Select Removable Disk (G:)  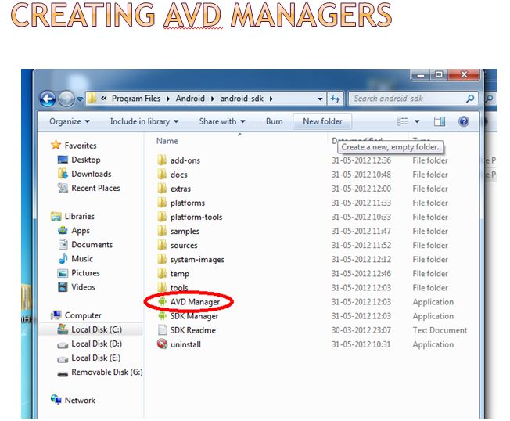[107, 372]
